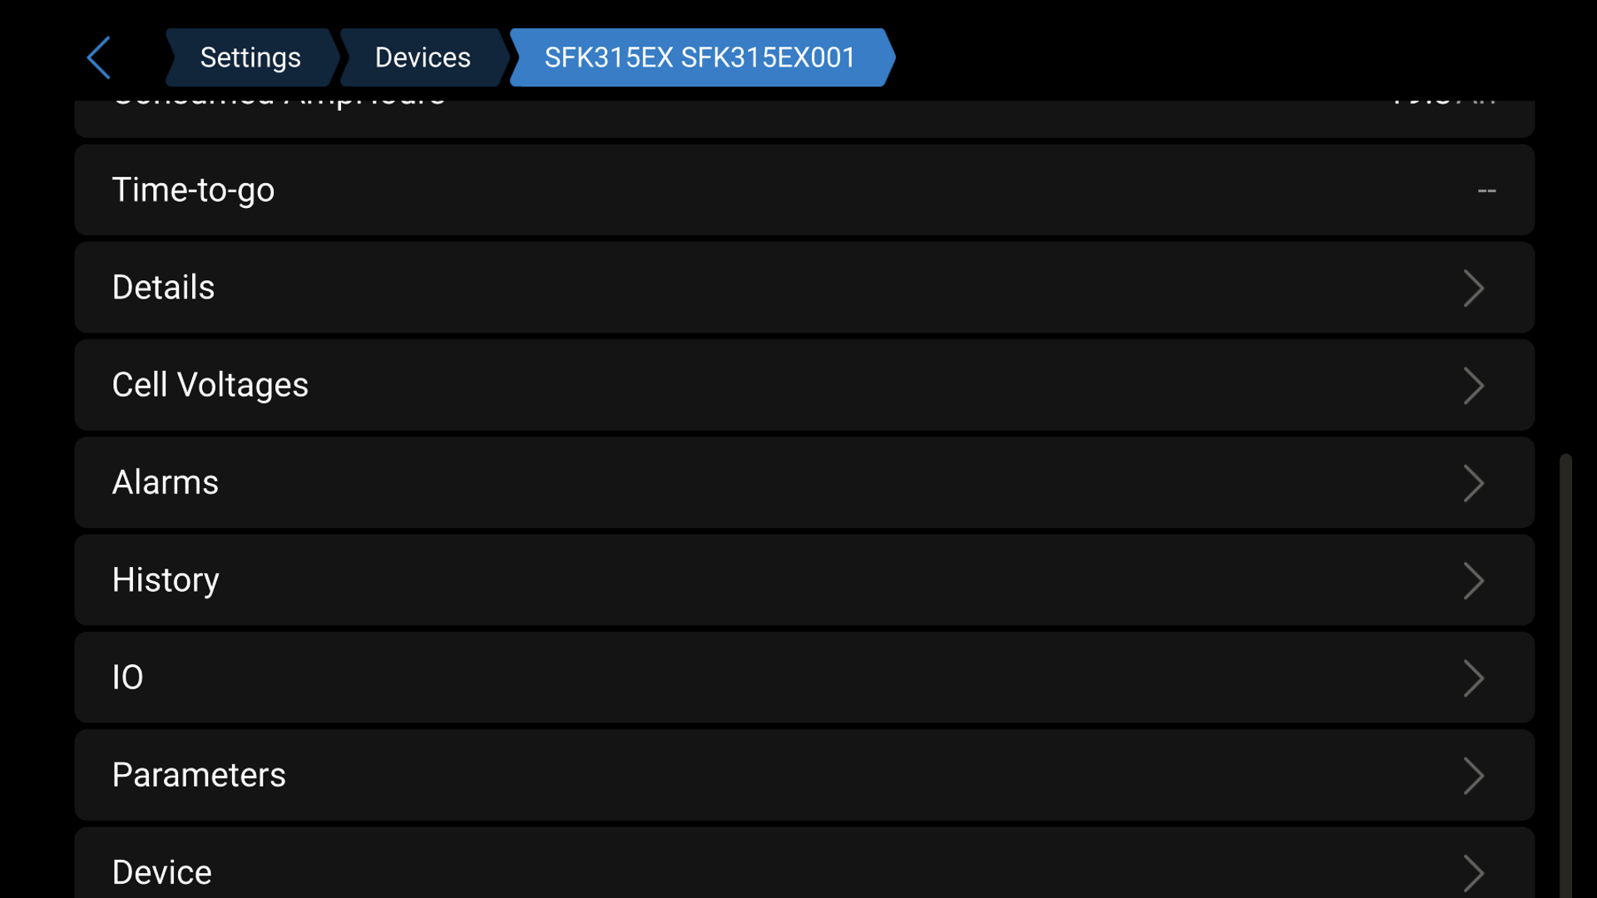Click the Alarms chevron arrow

pyautogui.click(x=1474, y=483)
